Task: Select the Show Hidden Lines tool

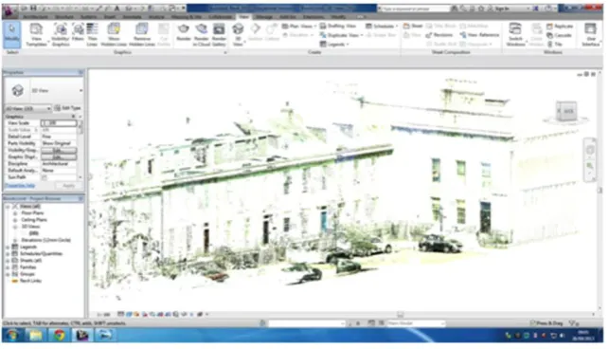Action: pyautogui.click(x=114, y=34)
